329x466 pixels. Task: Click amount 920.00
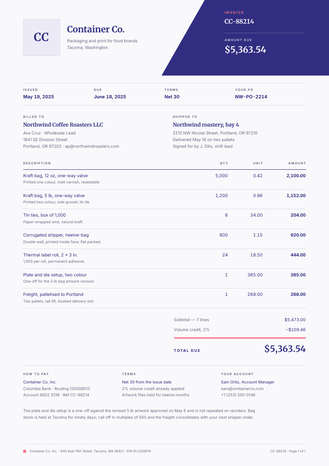tap(298, 235)
